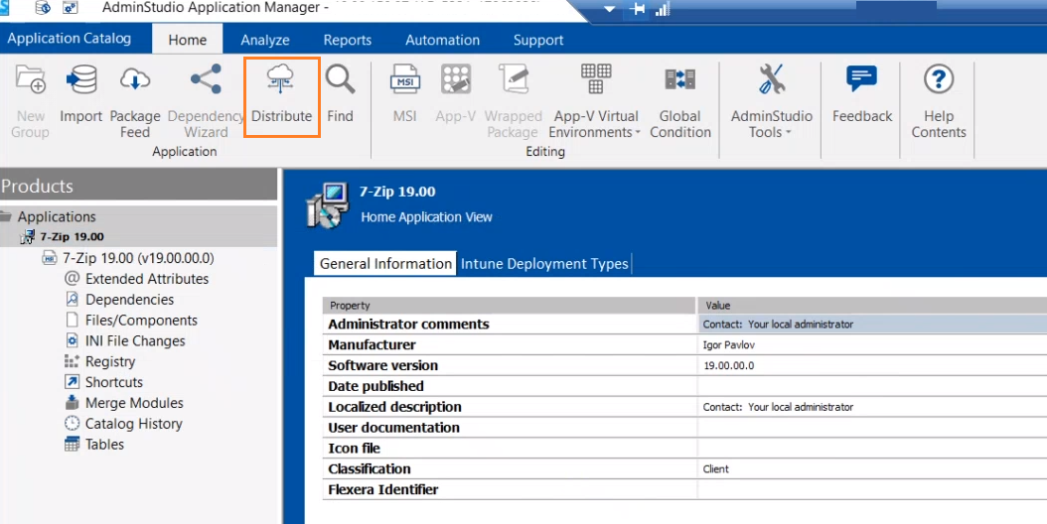Click the Registry blocks icon

point(72,361)
